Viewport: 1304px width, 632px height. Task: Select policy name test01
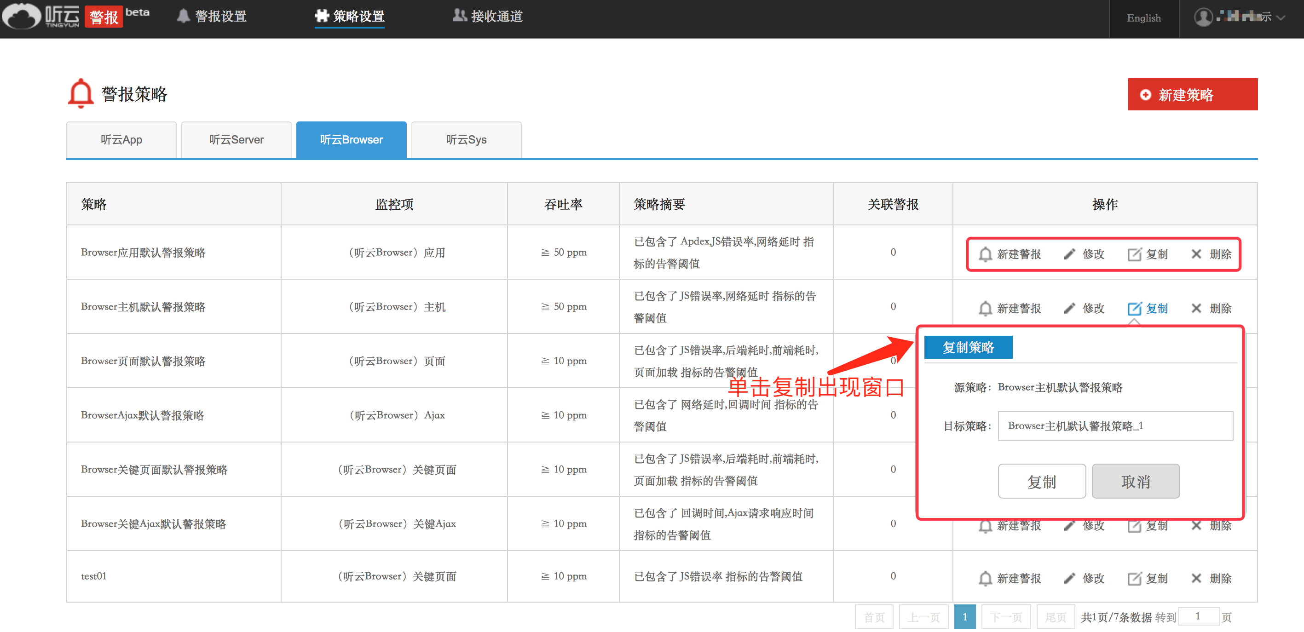(94, 576)
